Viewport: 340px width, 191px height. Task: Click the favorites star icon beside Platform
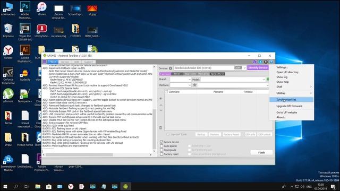[195, 85]
